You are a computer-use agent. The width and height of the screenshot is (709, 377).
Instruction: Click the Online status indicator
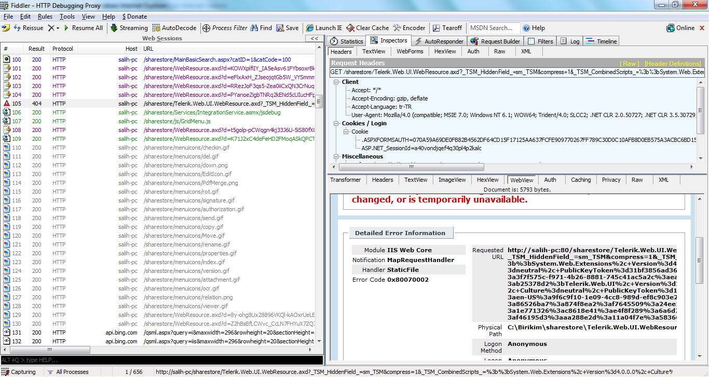(x=680, y=28)
